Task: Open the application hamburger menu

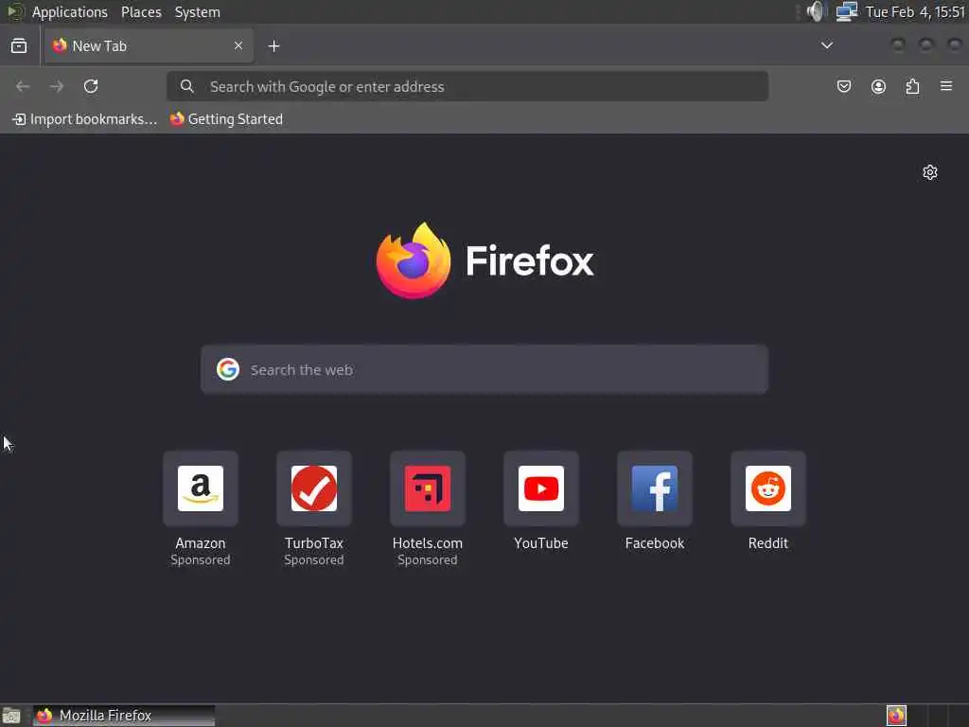Action: 946,86
